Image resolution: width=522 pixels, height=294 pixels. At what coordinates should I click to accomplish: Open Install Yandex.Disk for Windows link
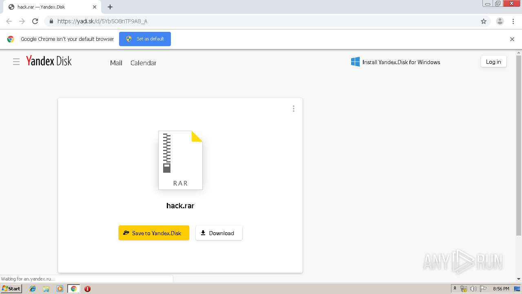point(401,62)
